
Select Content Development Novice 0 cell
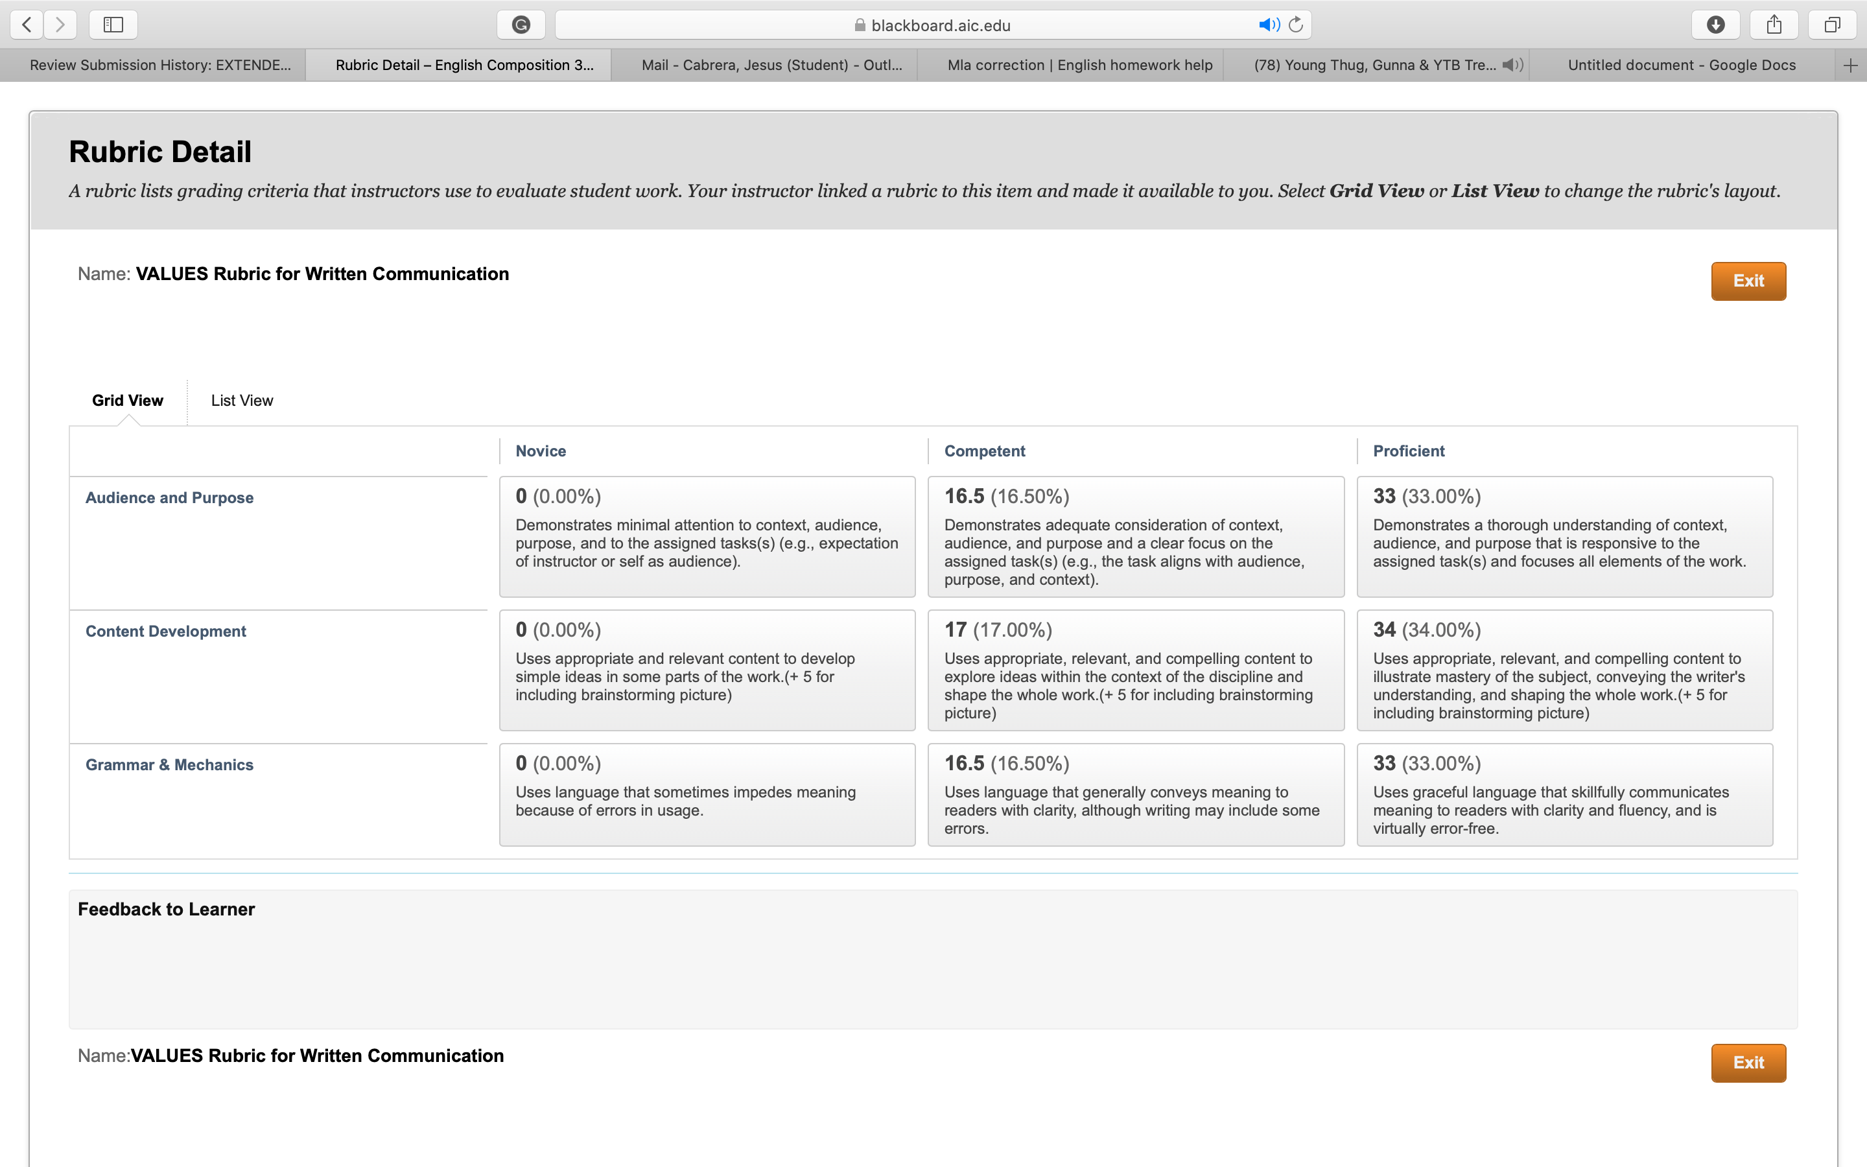tap(707, 670)
